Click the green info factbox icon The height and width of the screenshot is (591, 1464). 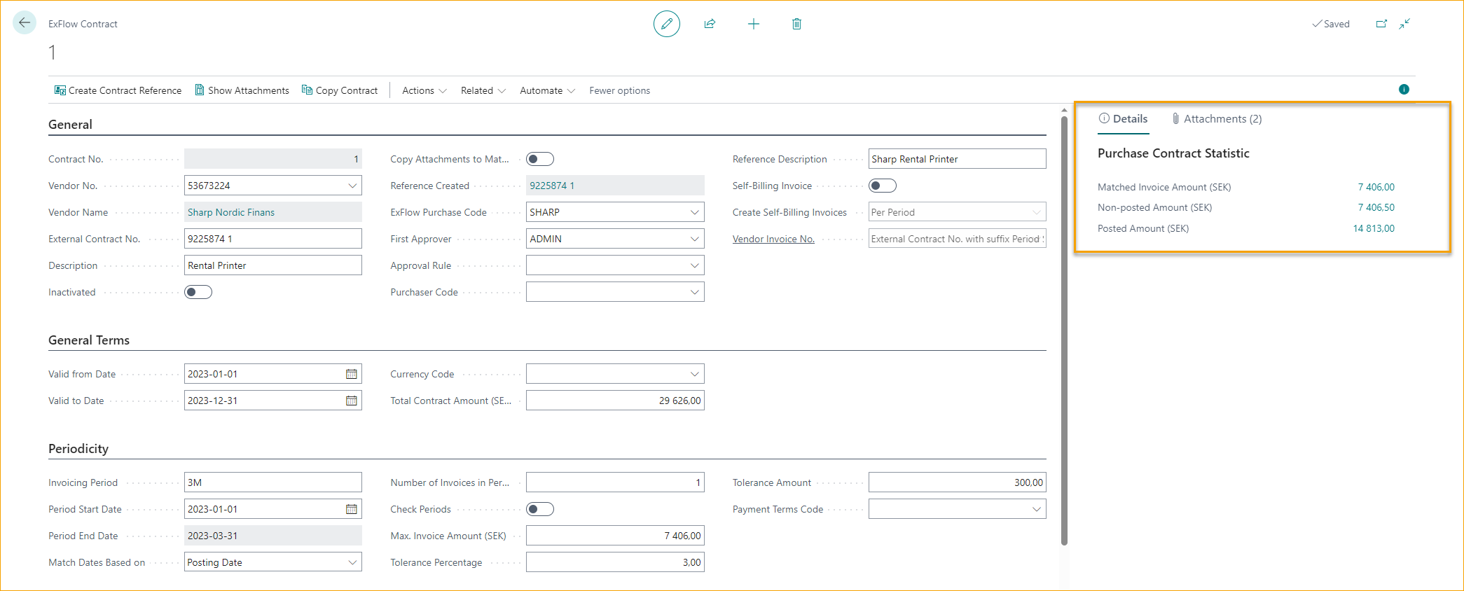pos(1404,89)
